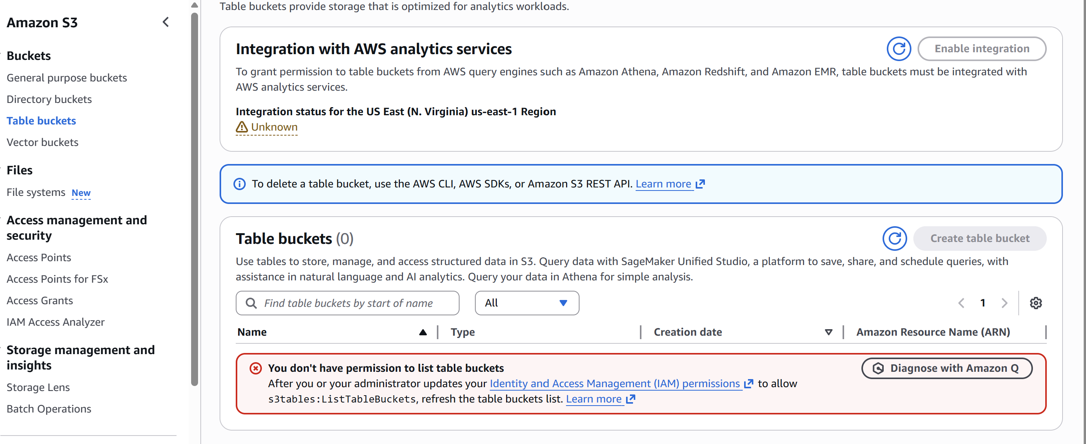Viewport: 1086px width, 444px height.
Task: Open IAM permissions link
Action: (615, 383)
